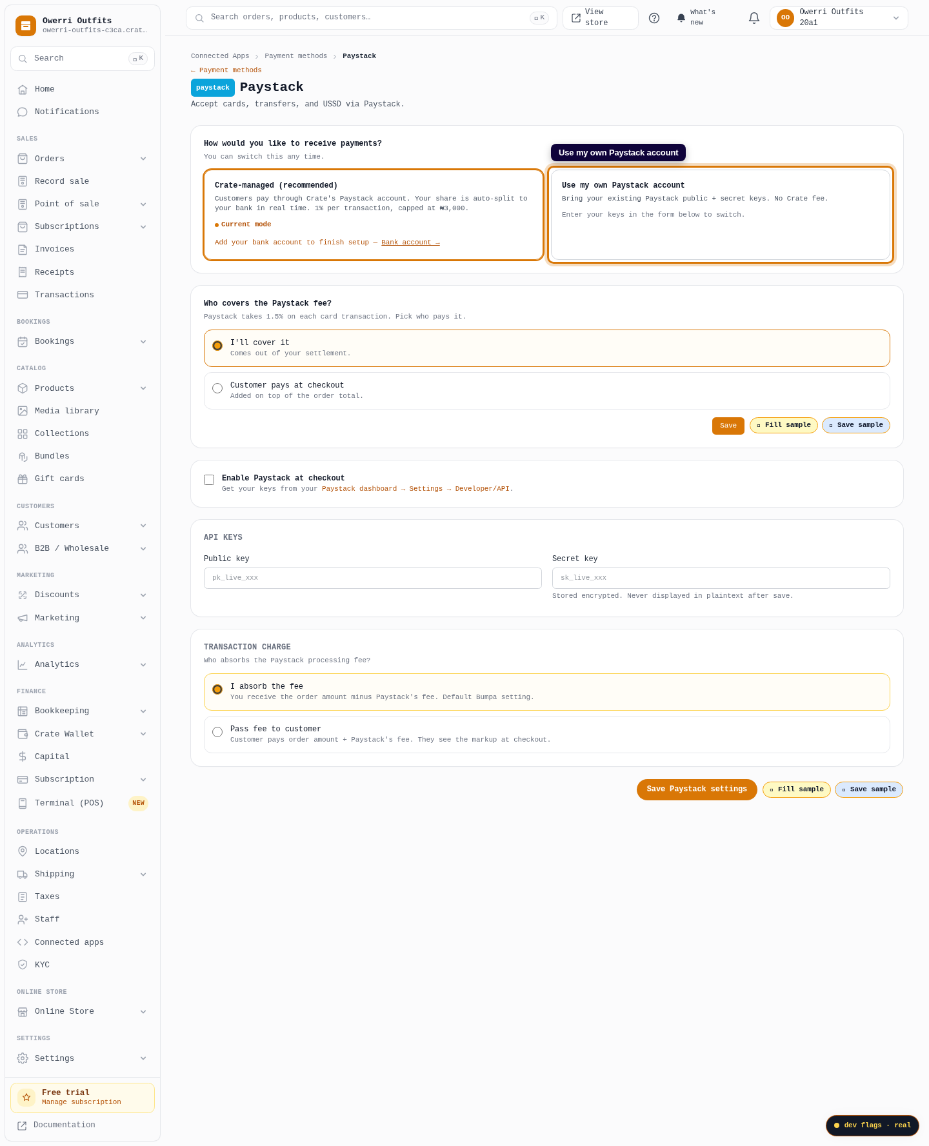Click Connected Apps breadcrumb

click(x=220, y=56)
